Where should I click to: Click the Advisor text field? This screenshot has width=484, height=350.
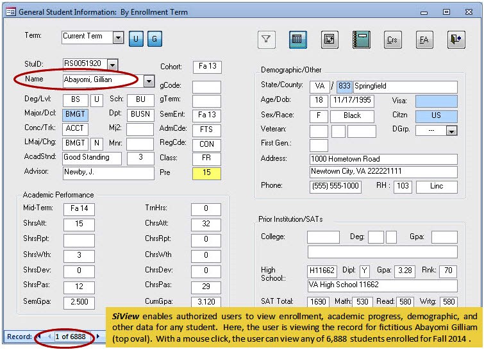[x=108, y=173]
